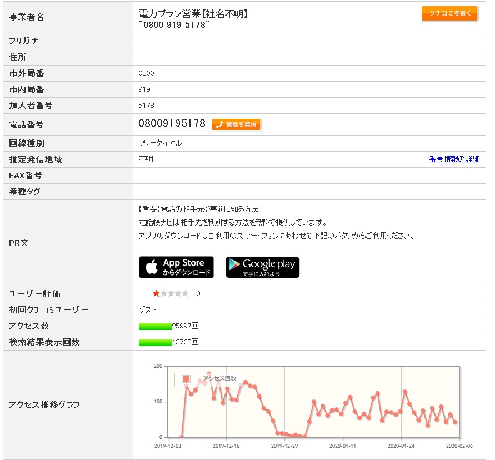495x460 pixels.
Task: Click the number line "0800 919 5178"
Action: (174, 24)
